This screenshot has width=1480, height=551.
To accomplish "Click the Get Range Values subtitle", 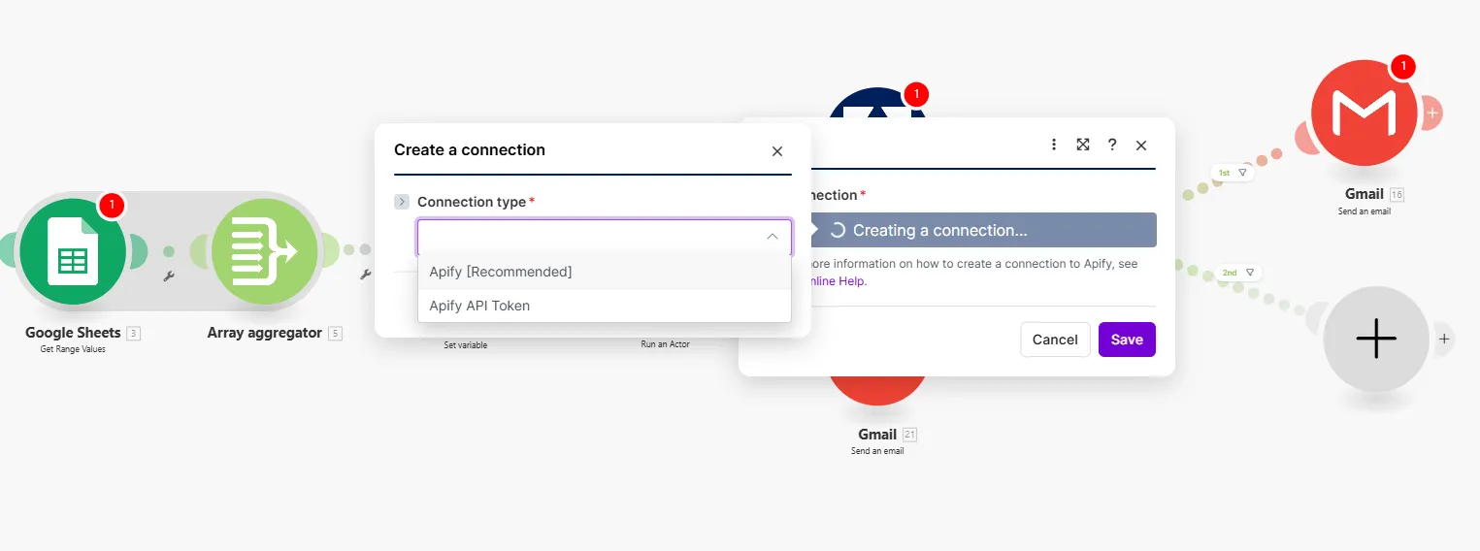I will (73, 349).
